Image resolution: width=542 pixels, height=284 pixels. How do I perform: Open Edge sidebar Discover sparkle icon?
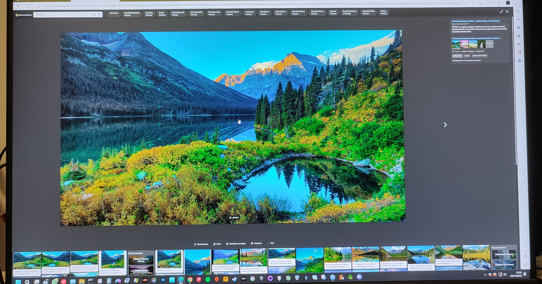click(x=518, y=19)
